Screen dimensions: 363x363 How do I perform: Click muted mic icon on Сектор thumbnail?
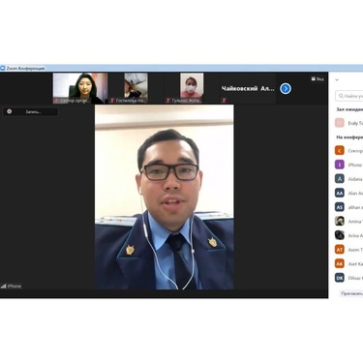[56, 101]
